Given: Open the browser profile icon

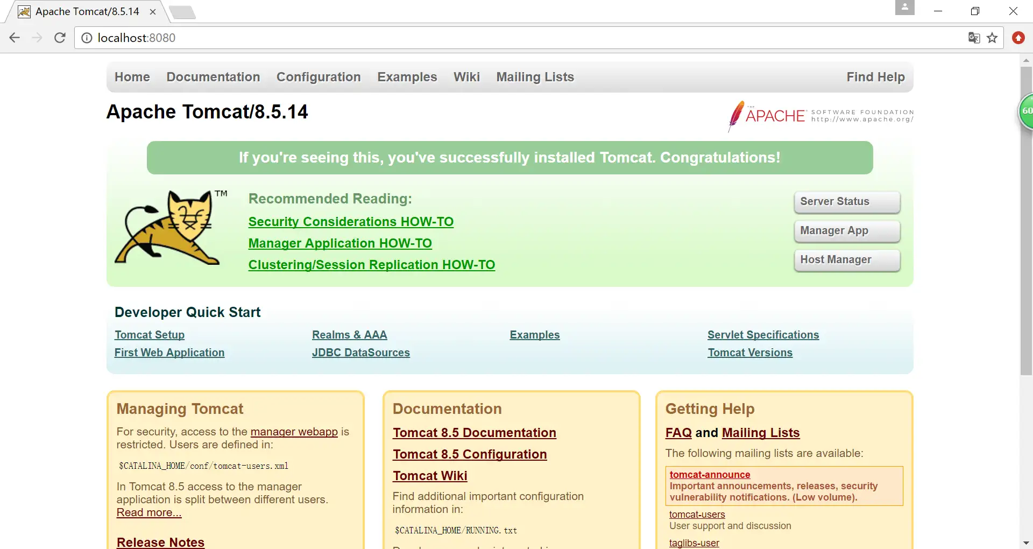Looking at the screenshot, I should [x=904, y=8].
